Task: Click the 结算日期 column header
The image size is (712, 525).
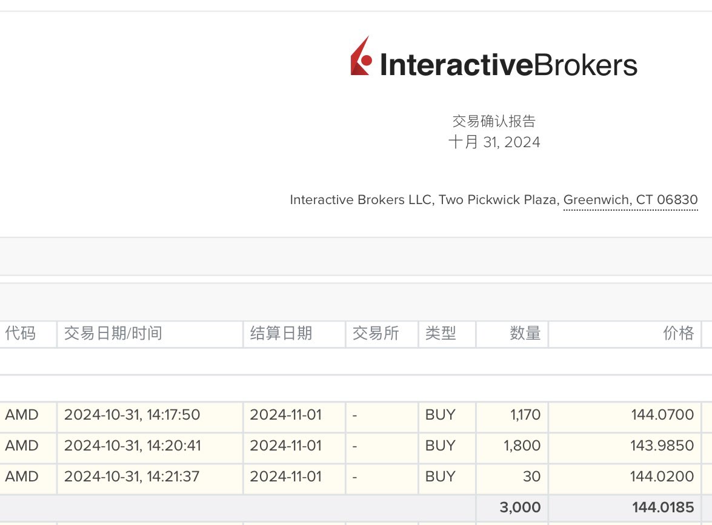Action: click(x=281, y=334)
